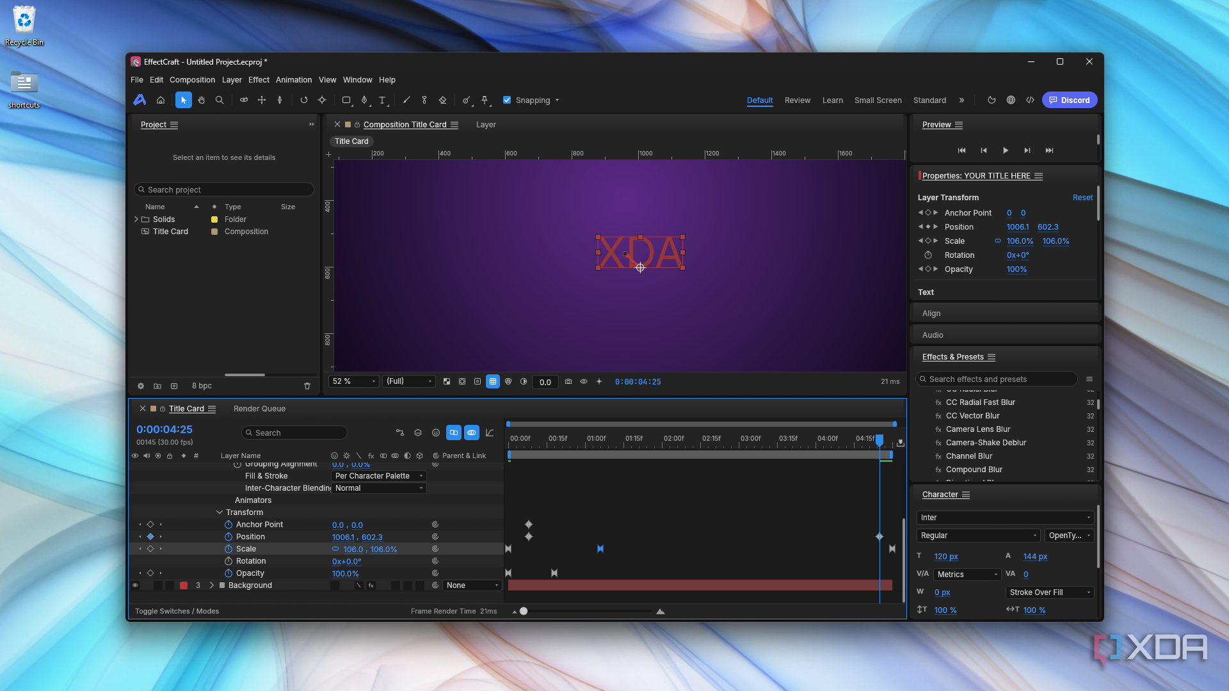The width and height of the screenshot is (1229, 691).
Task: Select the Zoom magnifier tool
Action: click(220, 100)
